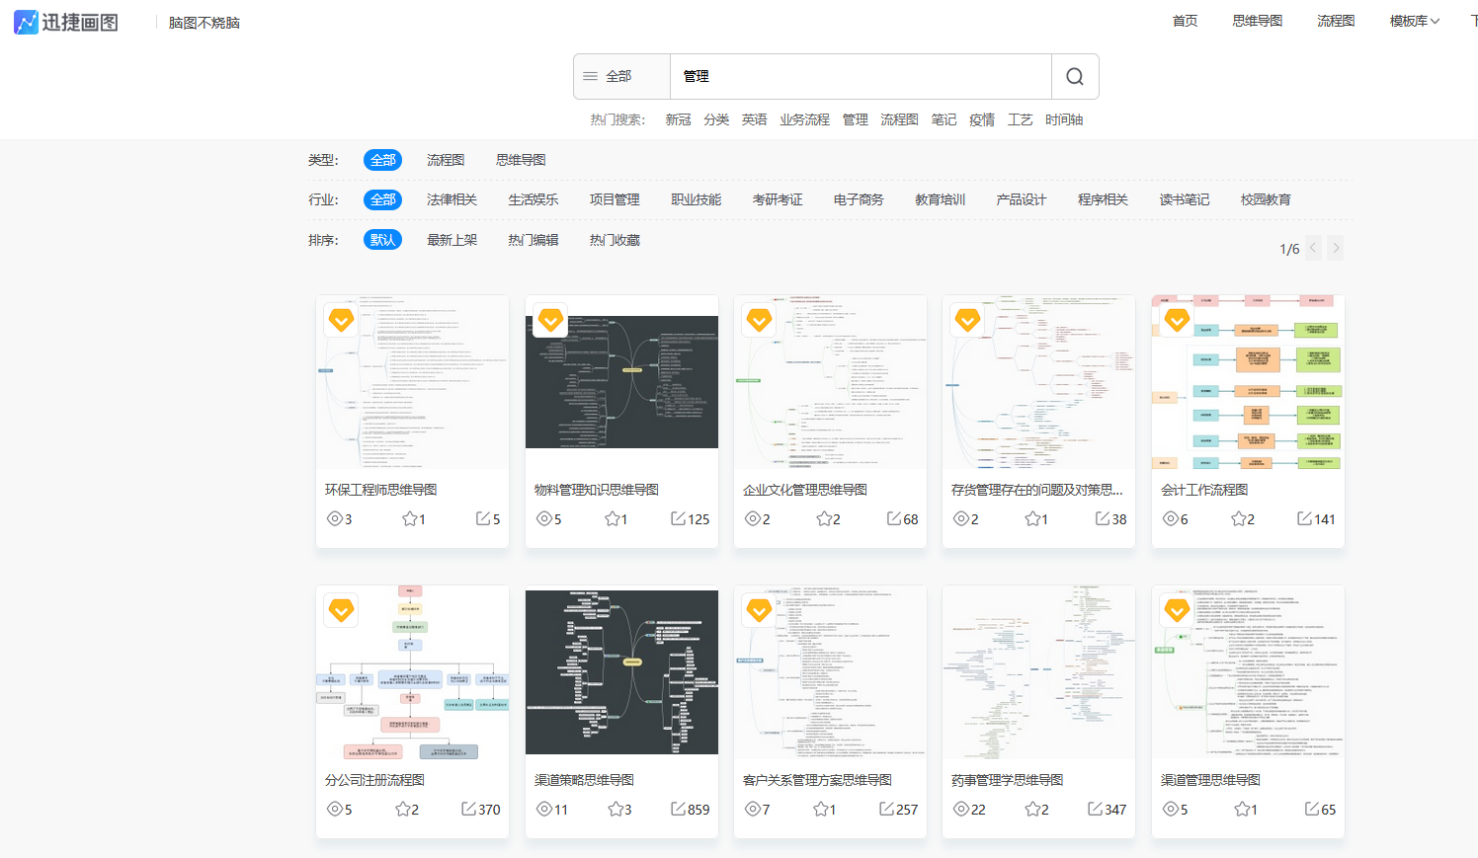
Task: Click the crown badge on 分公司注册流程图 thumbnail
Action: tap(341, 610)
